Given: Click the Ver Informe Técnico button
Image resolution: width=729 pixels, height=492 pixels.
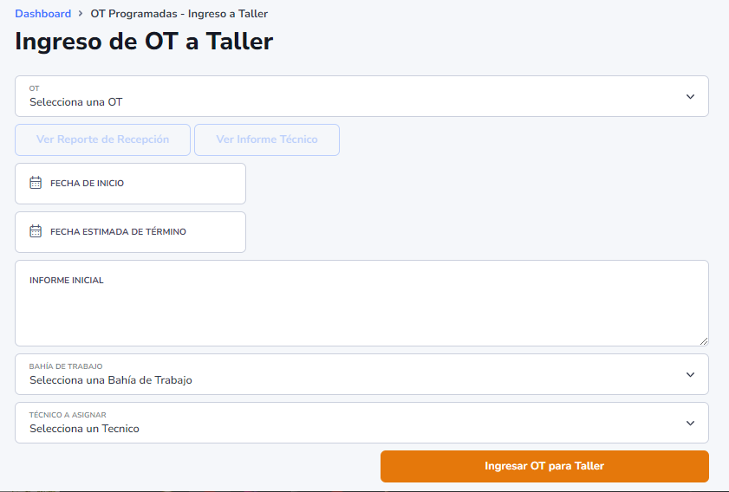Looking at the screenshot, I should click(267, 139).
